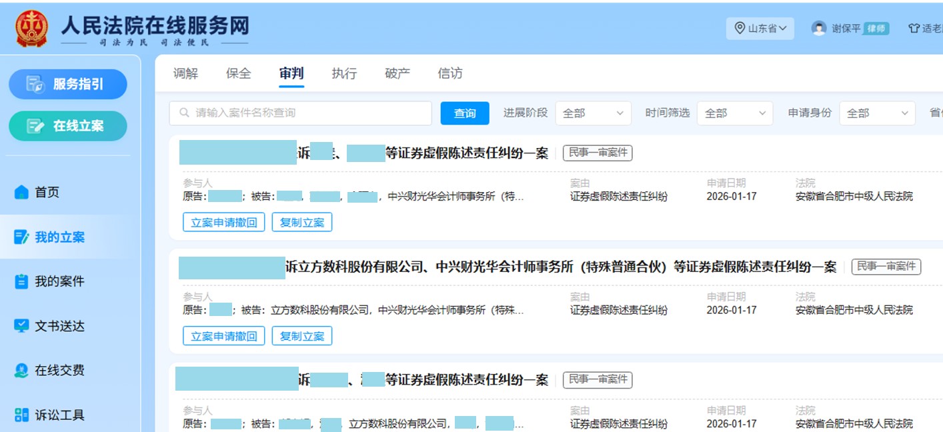Image resolution: width=943 pixels, height=432 pixels.
Task: Click 在线立案 online filing button
Action: click(x=67, y=126)
